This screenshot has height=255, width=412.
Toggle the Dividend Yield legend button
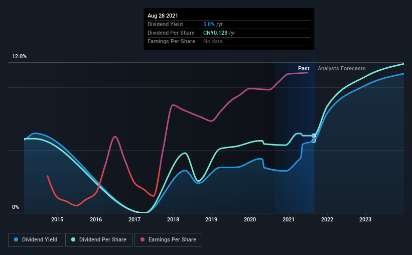pos(36,240)
